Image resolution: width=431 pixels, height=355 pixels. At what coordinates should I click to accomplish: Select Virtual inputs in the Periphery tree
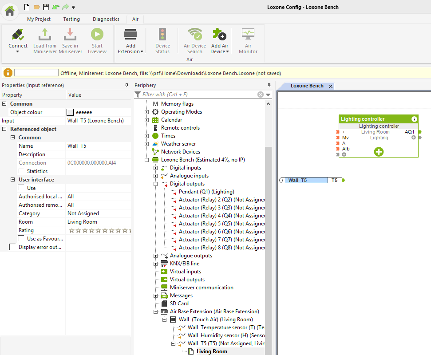(x=185, y=272)
